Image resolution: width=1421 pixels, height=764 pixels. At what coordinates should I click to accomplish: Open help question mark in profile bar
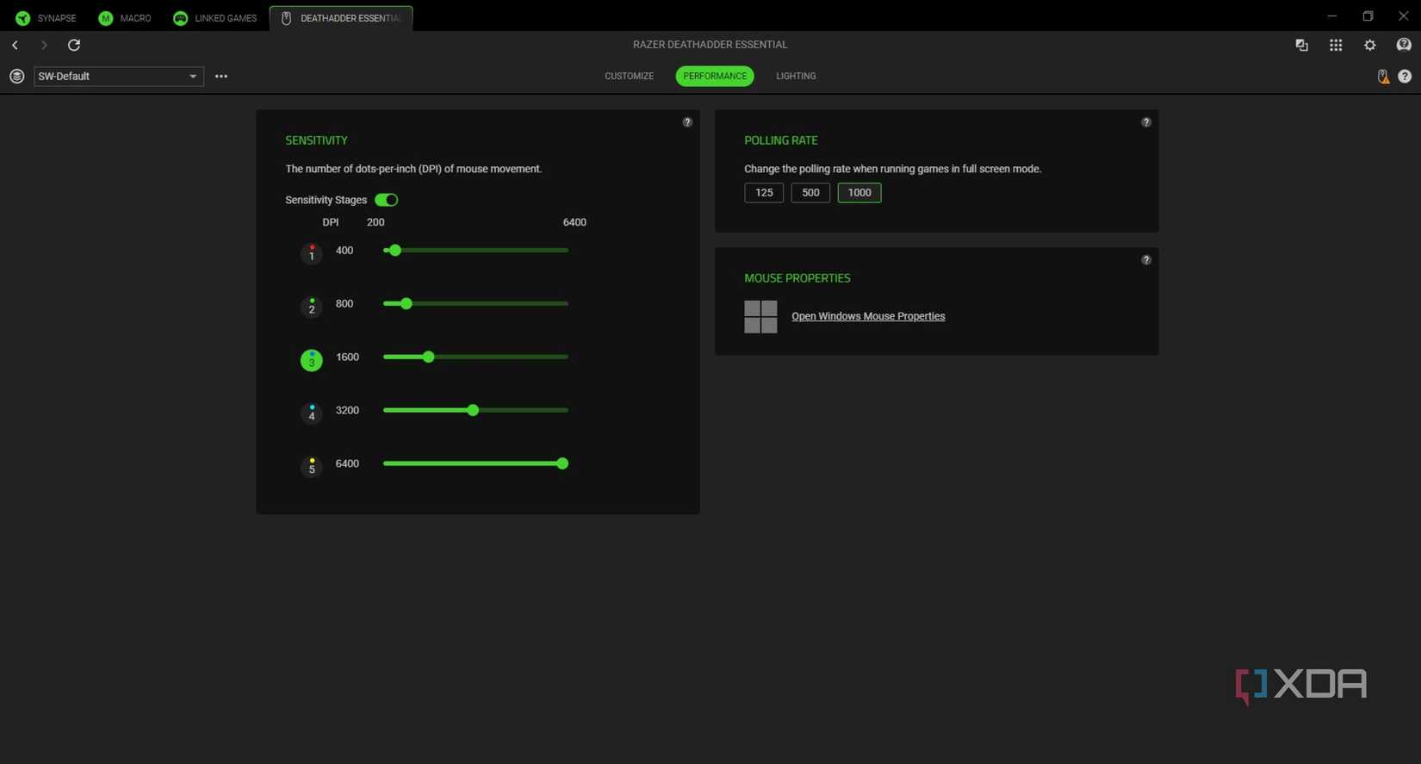(x=1405, y=77)
